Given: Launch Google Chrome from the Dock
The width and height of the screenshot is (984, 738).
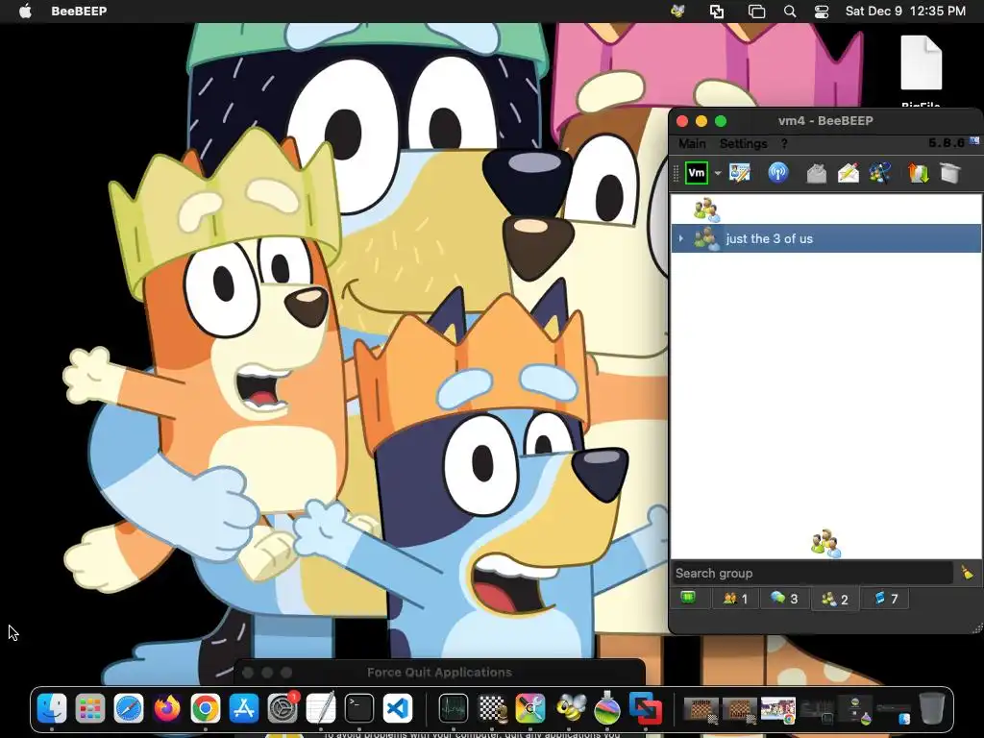Looking at the screenshot, I should [x=206, y=709].
